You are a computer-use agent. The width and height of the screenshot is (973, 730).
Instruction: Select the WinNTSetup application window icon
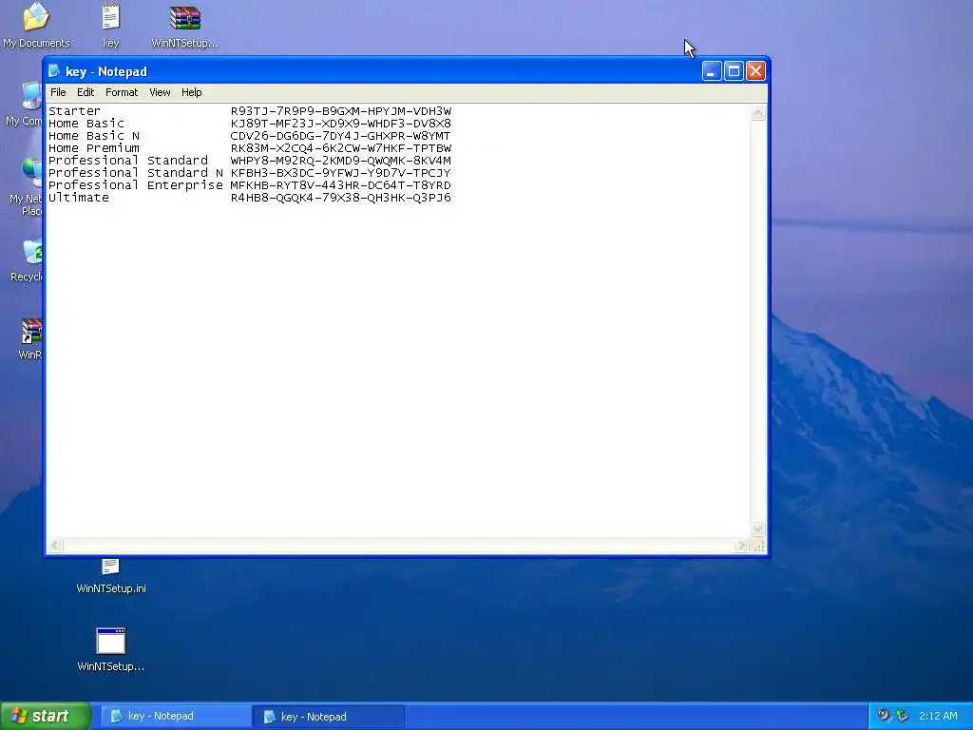click(110, 649)
